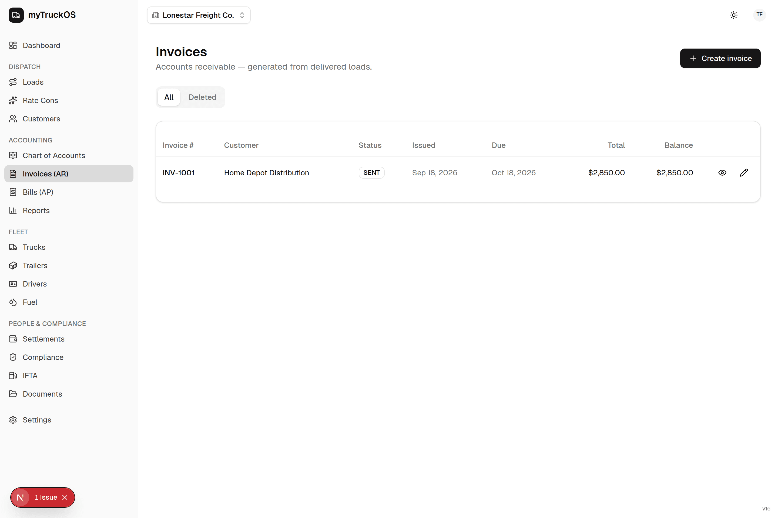Click the Balance column header

(678, 145)
